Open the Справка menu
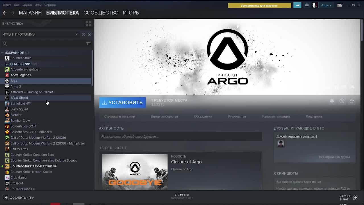The image size is (364, 205). click(50, 5)
